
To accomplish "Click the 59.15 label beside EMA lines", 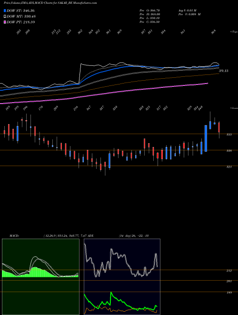I will 224,71.
